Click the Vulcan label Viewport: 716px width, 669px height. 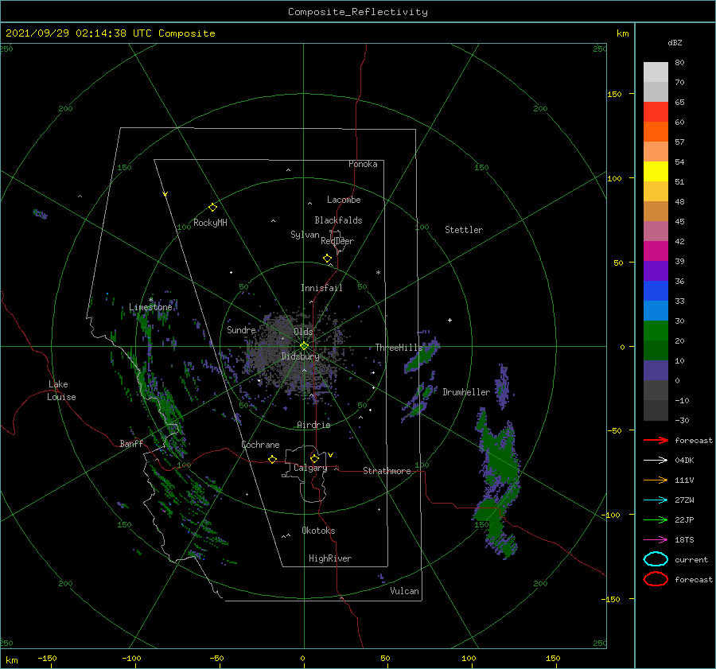coord(405,591)
